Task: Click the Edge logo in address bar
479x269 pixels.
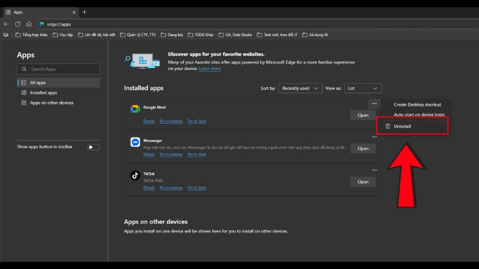Action: [x=41, y=24]
